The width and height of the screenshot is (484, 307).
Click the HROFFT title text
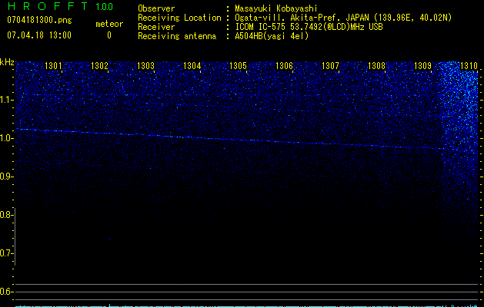coord(48,6)
